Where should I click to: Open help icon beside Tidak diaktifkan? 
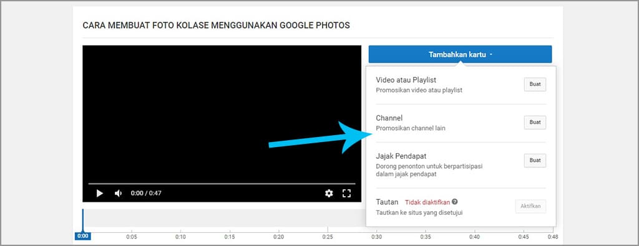pyautogui.click(x=455, y=202)
